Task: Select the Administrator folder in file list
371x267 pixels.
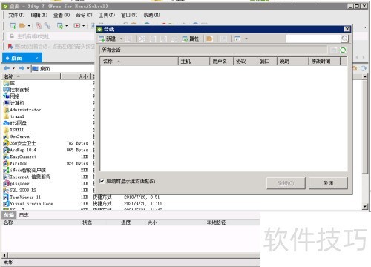Action: click(22, 110)
